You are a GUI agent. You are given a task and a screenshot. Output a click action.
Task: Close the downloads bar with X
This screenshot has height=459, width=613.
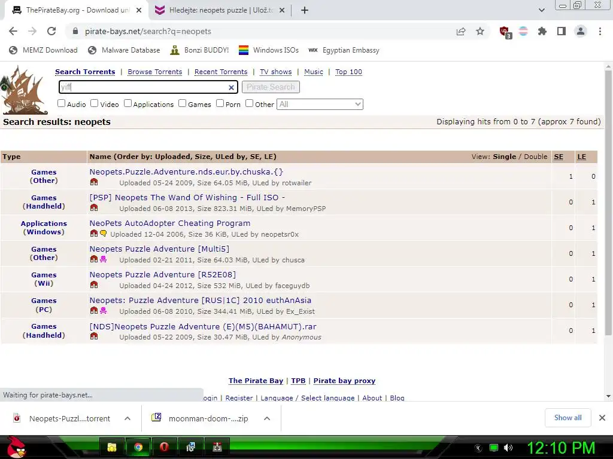(602, 418)
